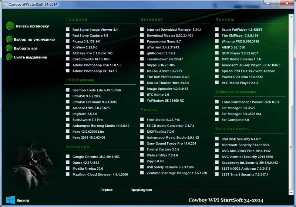
Task: Click the app icon in the title bar
Action: pyautogui.click(x=5, y=4)
